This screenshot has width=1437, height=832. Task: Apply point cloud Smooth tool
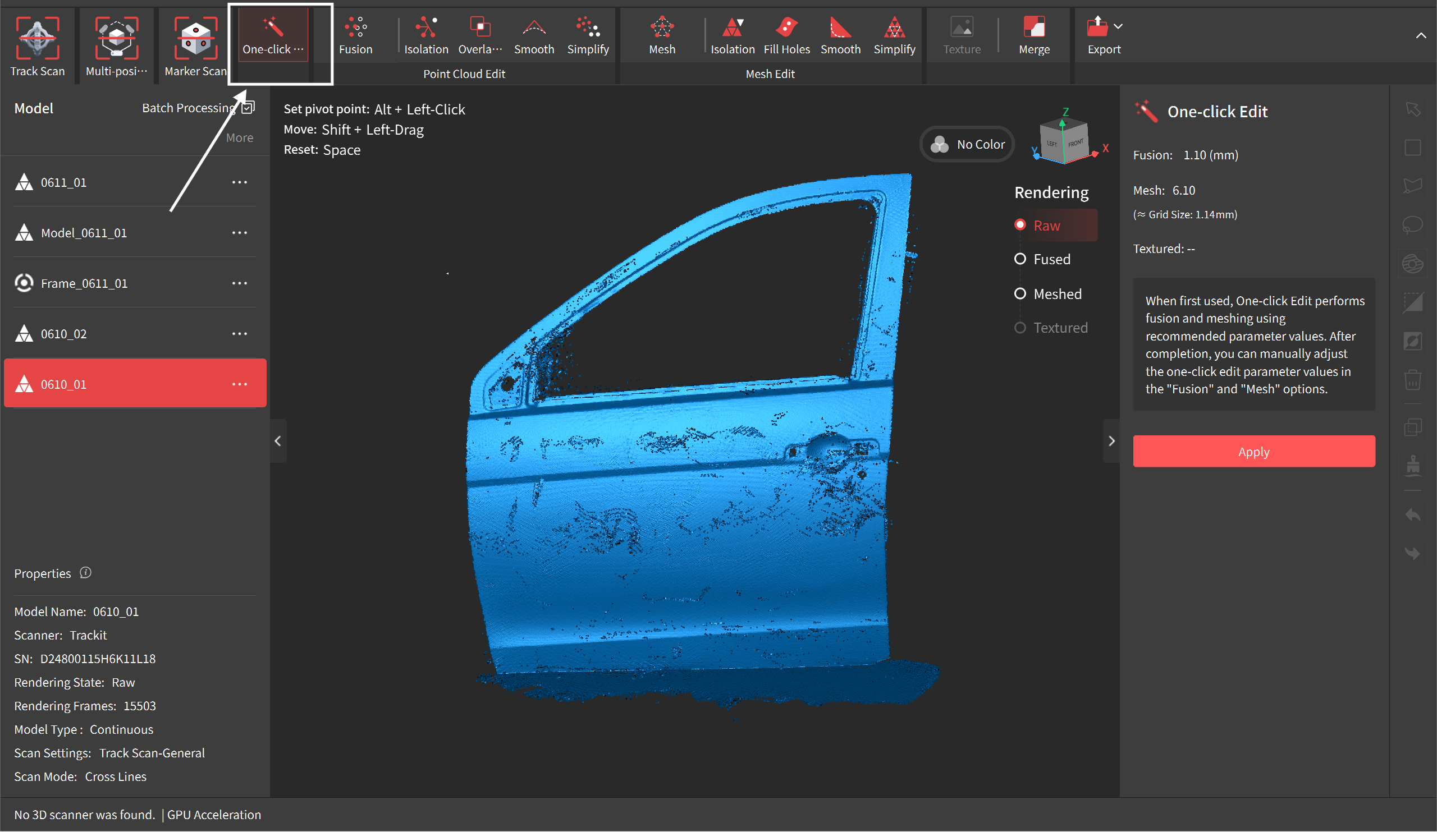click(534, 35)
